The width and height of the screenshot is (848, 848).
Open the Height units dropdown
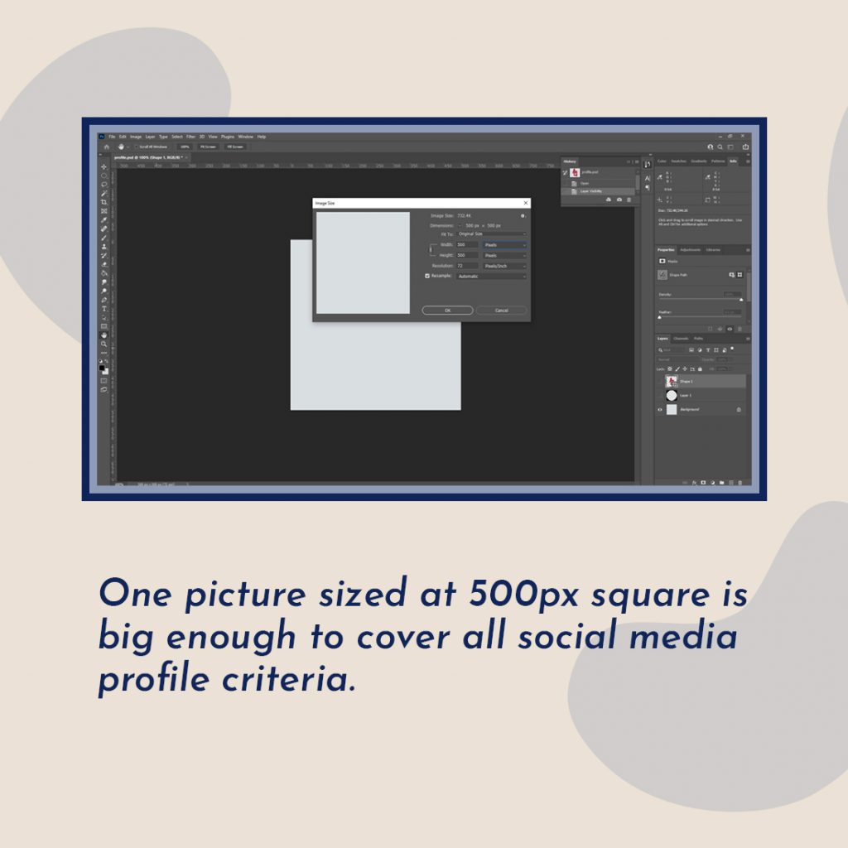[504, 255]
